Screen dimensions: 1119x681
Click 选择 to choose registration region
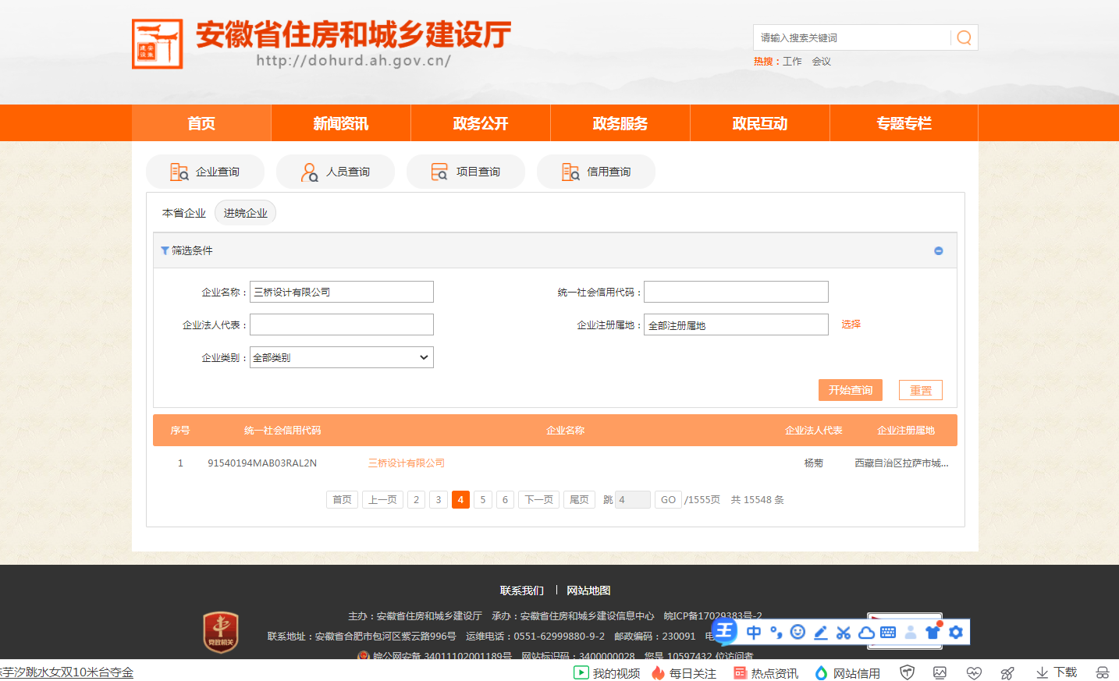851,325
